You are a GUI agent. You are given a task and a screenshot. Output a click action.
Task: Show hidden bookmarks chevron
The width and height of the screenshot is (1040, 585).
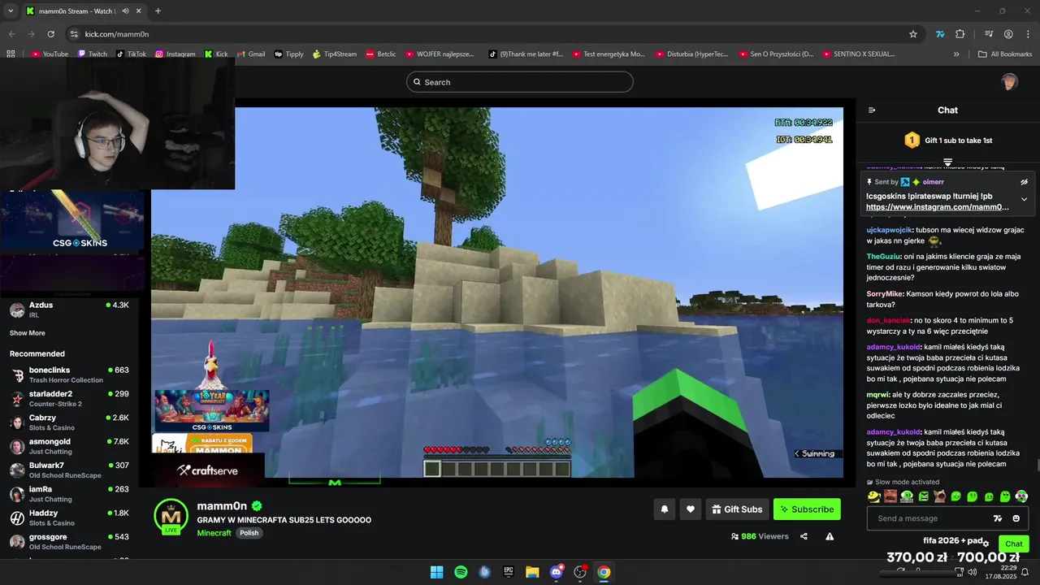956,54
